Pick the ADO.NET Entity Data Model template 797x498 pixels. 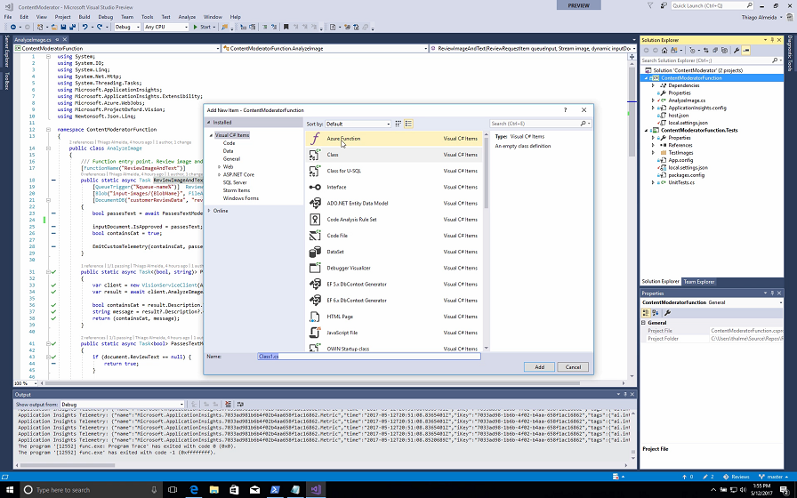tap(394, 204)
